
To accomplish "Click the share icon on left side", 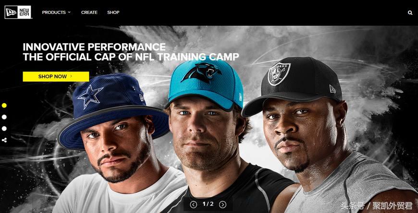I will tap(4, 140).
